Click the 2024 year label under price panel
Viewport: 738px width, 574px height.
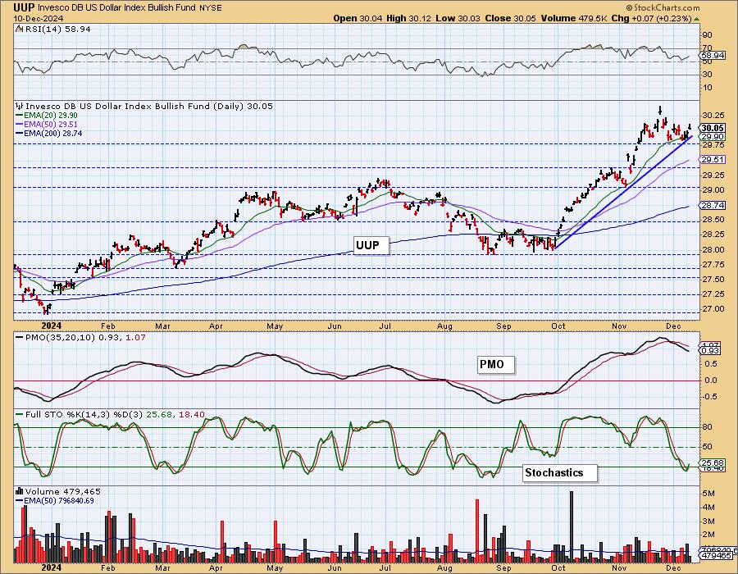point(52,326)
